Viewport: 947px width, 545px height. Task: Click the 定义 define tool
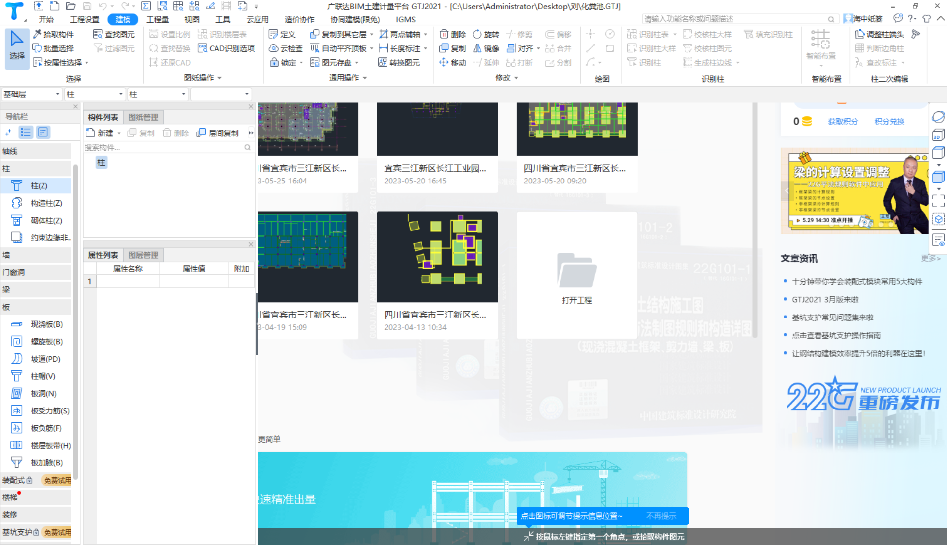click(x=282, y=34)
